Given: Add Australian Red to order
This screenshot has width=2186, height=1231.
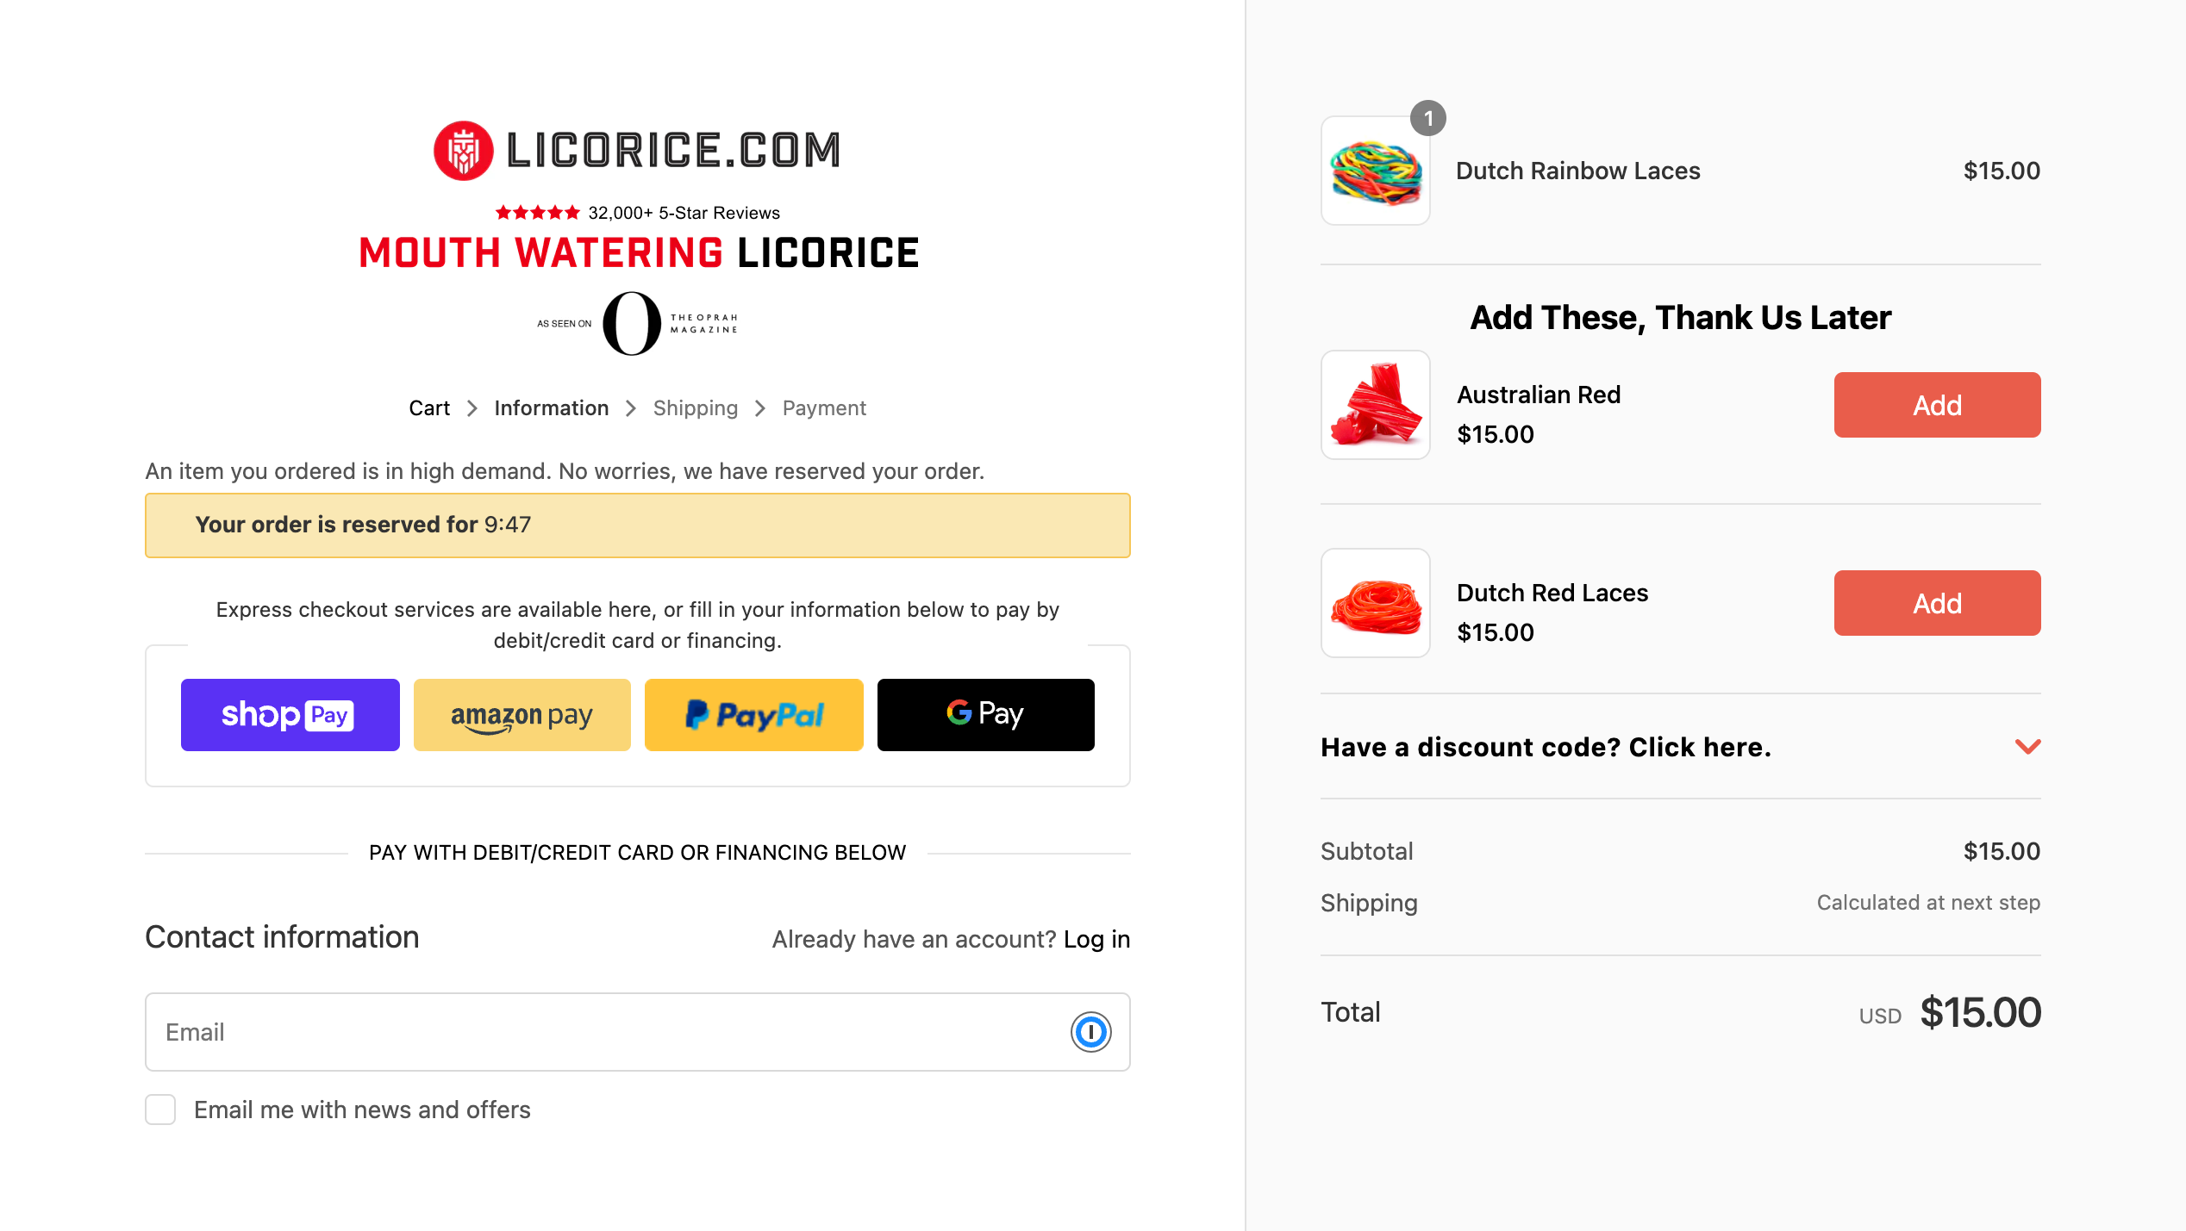Looking at the screenshot, I should coord(1936,405).
